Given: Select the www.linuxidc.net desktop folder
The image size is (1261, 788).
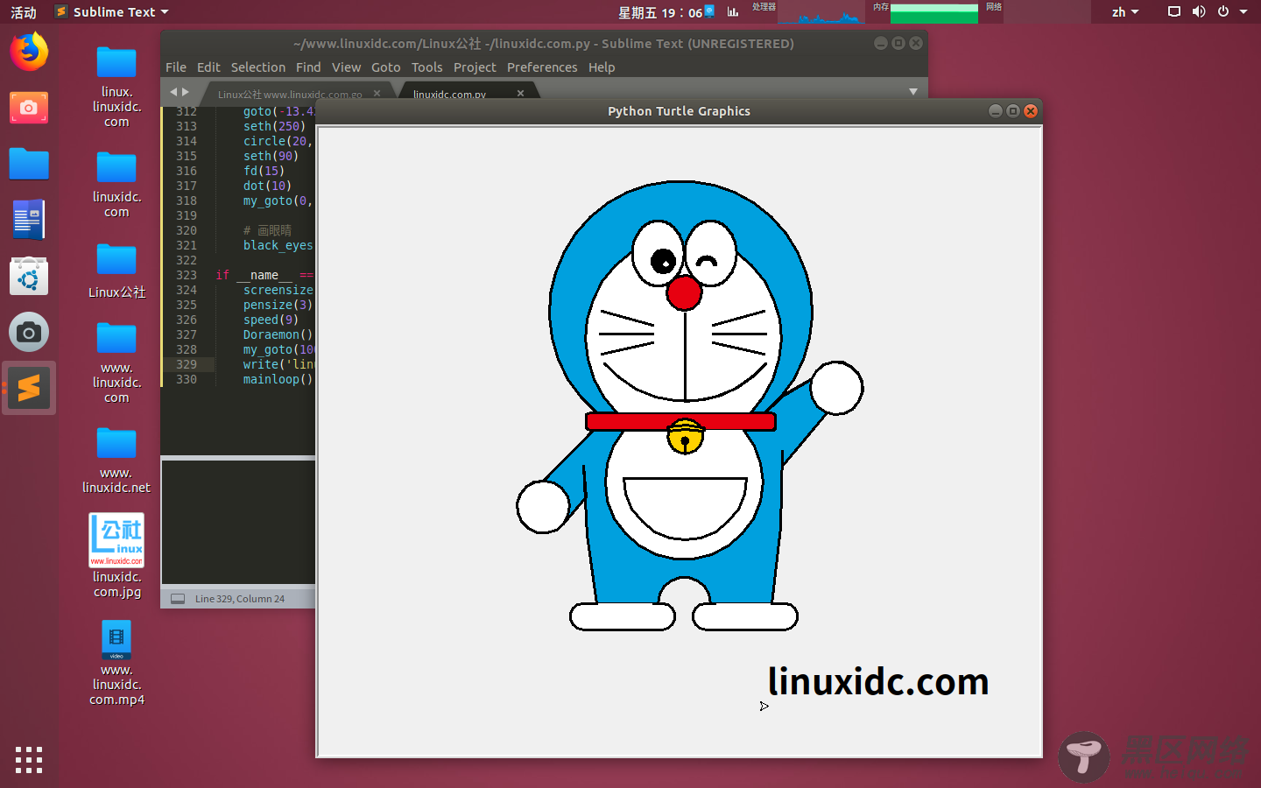Looking at the screenshot, I should (116, 461).
